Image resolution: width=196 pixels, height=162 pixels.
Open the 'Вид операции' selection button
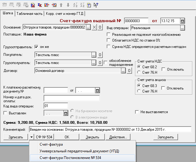182,28
